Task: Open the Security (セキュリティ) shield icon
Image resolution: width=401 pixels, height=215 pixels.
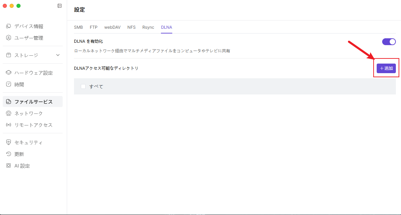Action: (x=9, y=142)
